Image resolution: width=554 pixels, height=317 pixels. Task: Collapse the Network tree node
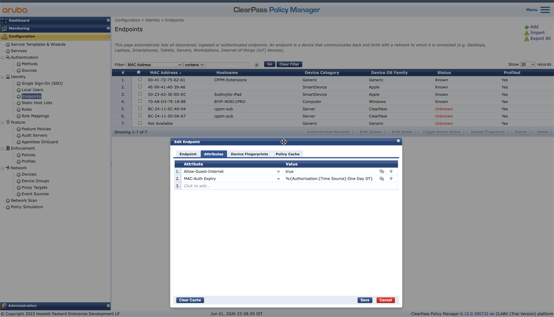tap(2, 168)
